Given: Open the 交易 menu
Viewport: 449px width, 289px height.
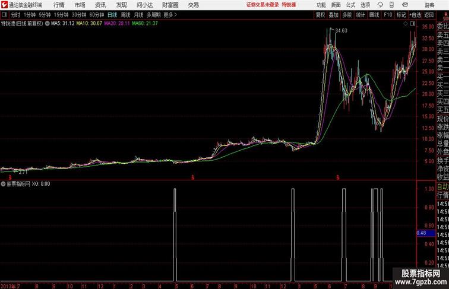Looking at the screenshot, I should click(194, 5).
